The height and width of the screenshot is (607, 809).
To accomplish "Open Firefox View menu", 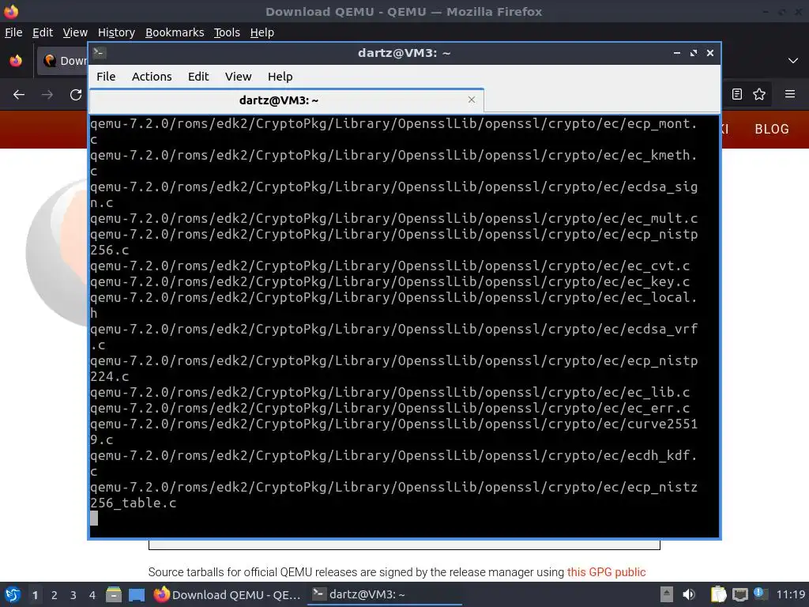I will pos(75,32).
